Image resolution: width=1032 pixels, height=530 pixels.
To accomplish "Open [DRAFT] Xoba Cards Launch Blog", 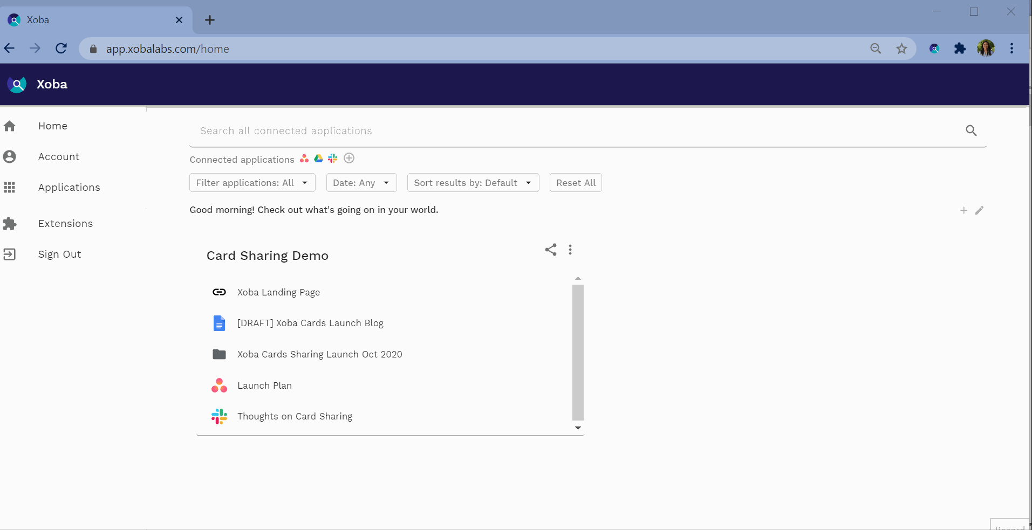I will 310,323.
